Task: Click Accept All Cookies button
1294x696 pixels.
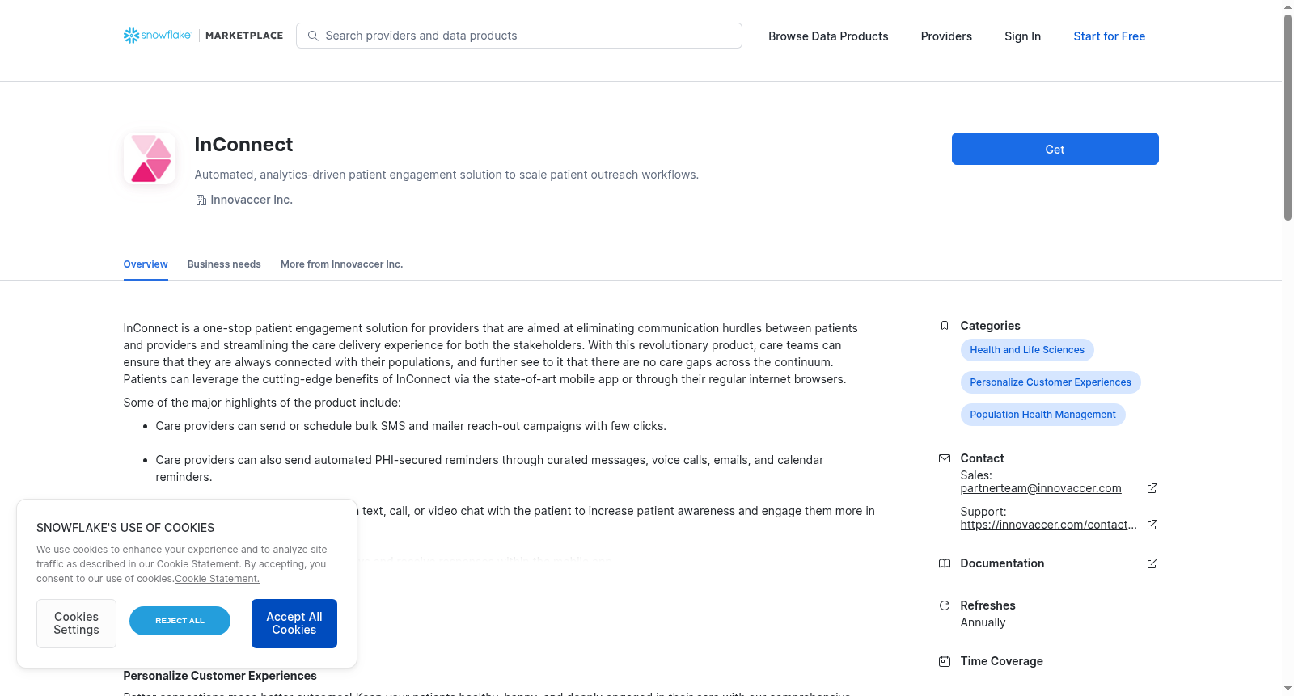Action: point(294,623)
